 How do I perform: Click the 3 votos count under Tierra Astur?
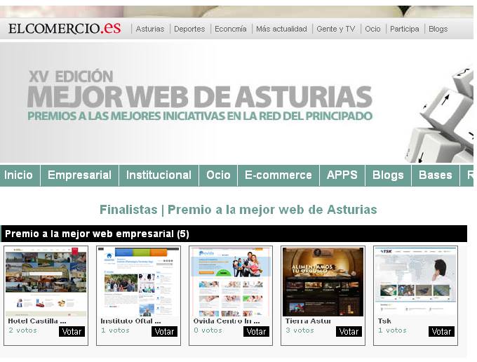coord(300,330)
